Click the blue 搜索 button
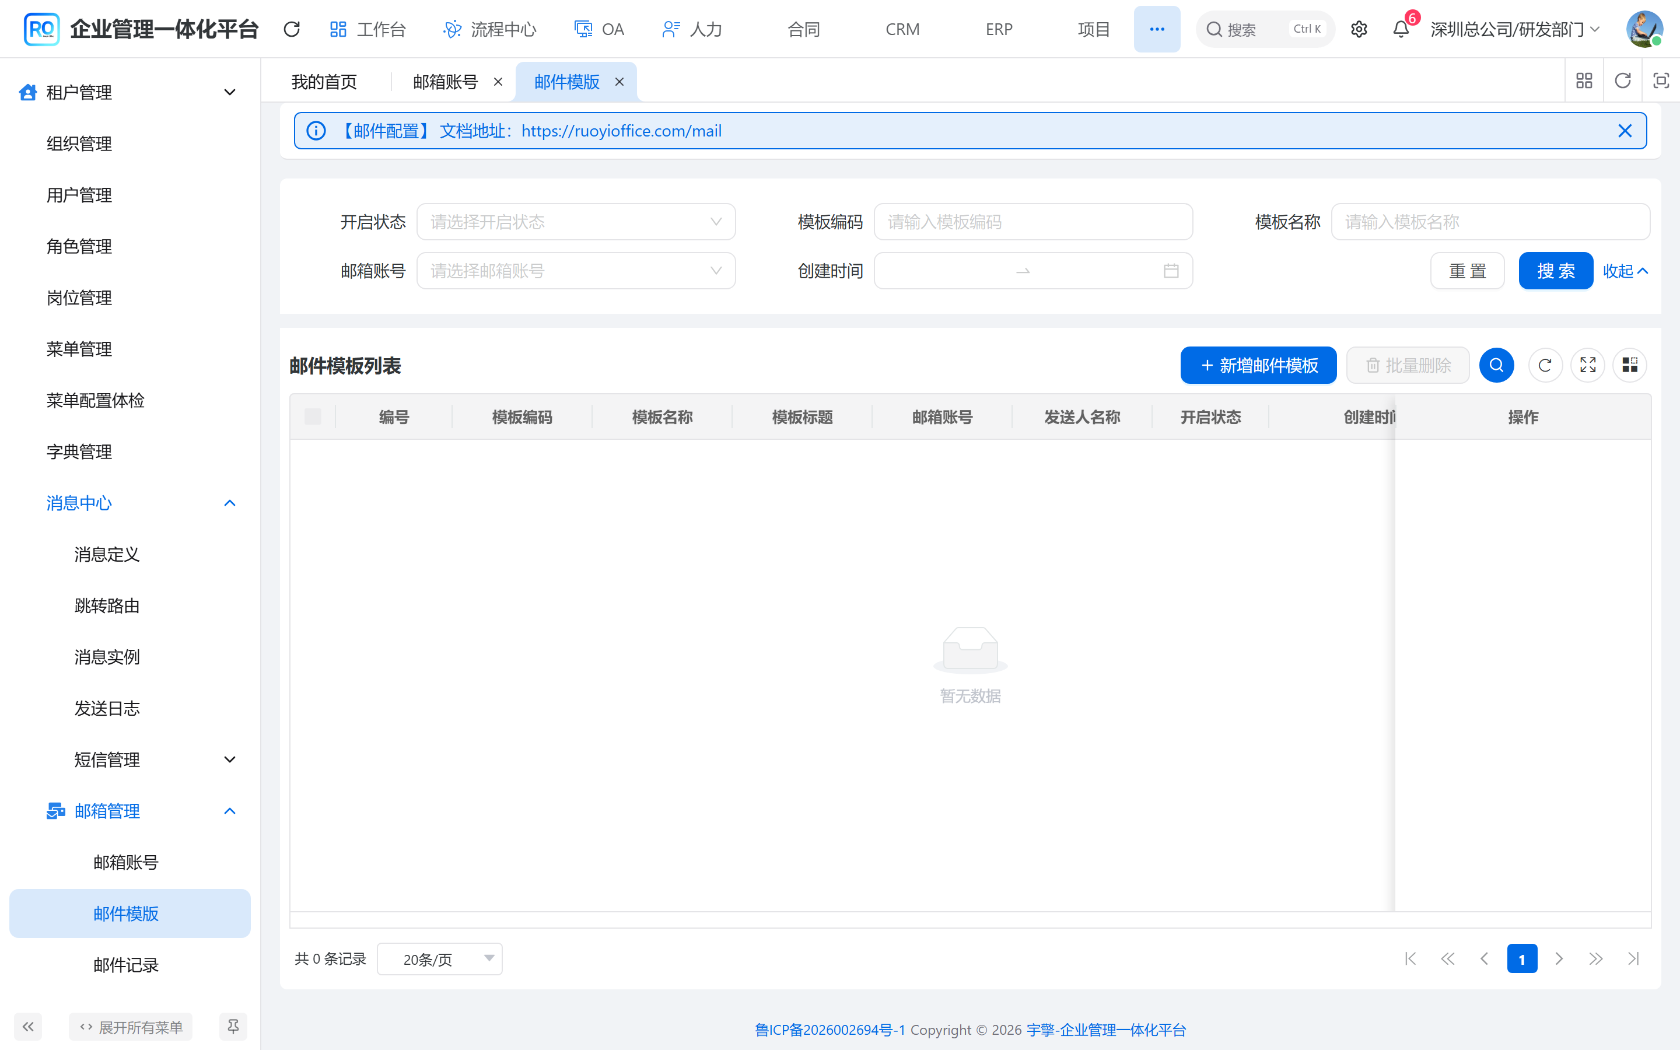This screenshot has height=1050, width=1680. click(1556, 271)
